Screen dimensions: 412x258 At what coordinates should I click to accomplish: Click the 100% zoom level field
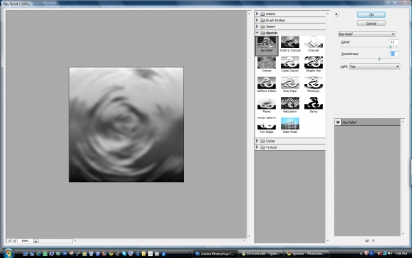click(25, 241)
